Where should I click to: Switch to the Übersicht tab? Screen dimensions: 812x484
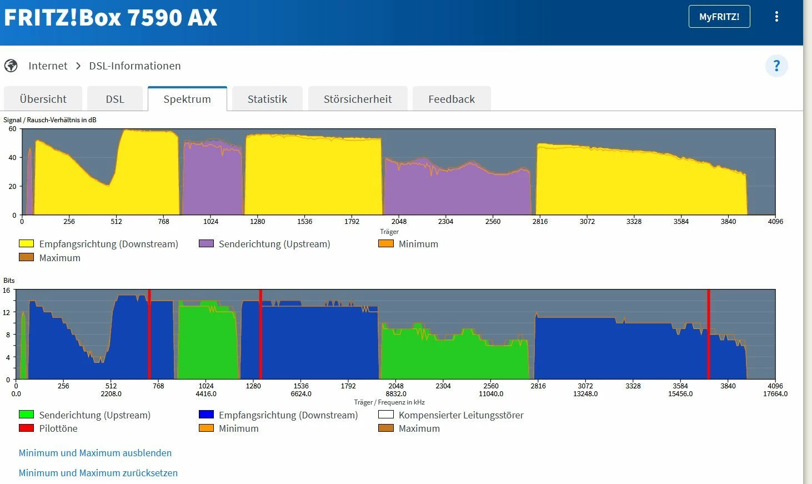pyautogui.click(x=43, y=99)
